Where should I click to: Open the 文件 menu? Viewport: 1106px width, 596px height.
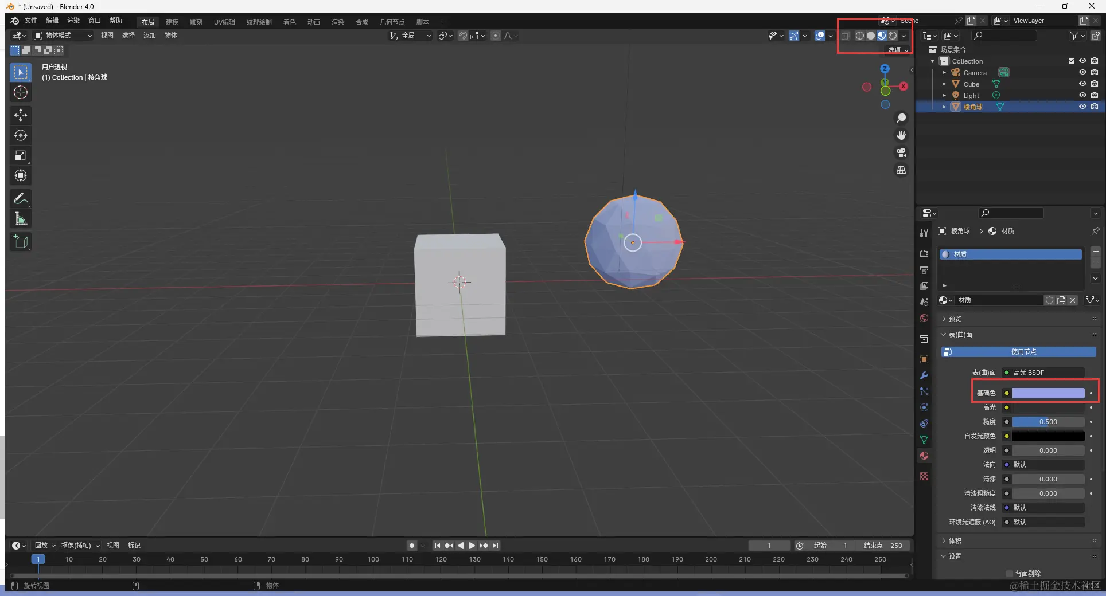tap(31, 21)
